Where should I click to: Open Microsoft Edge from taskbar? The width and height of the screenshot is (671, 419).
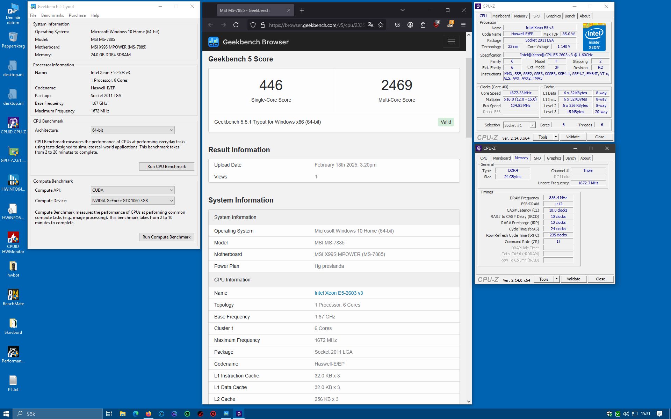pos(136,414)
